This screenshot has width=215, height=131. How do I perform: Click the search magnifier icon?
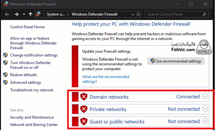coord(204,14)
